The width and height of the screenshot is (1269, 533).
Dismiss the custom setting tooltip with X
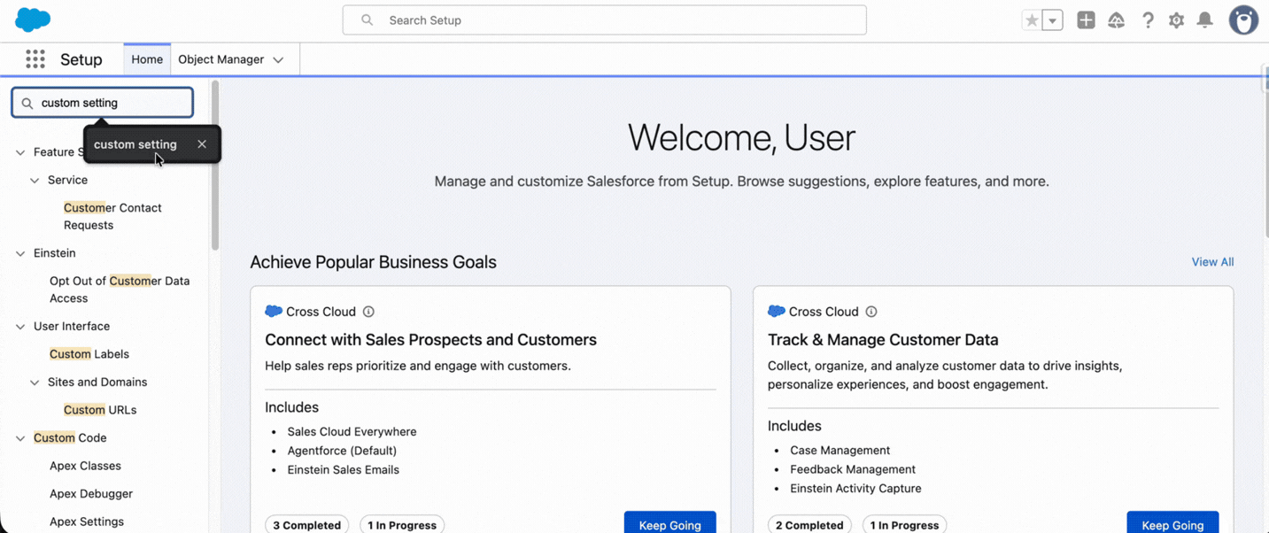[202, 144]
